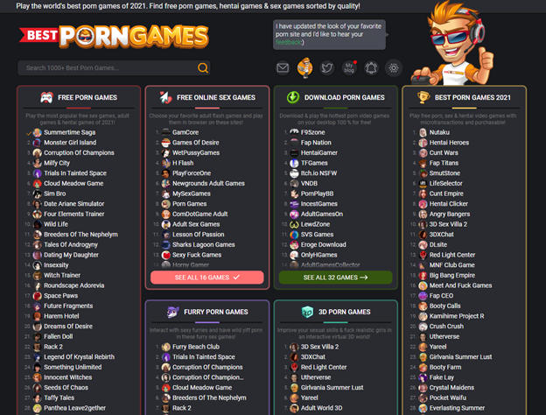Click the Best Porn Games site logo
Viewport: 546px width, 415px height.
(114, 36)
